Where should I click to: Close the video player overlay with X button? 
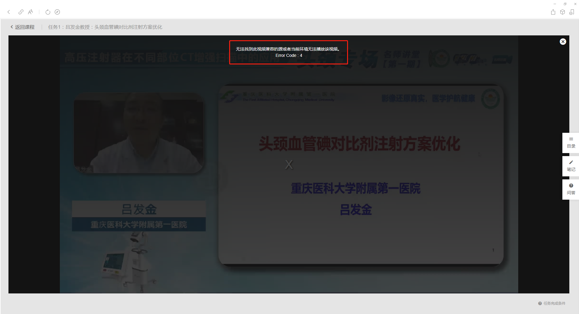pyautogui.click(x=563, y=42)
